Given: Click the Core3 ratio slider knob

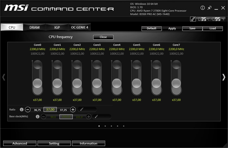Looking at the screenshot, I should pyautogui.click(x=97, y=83).
